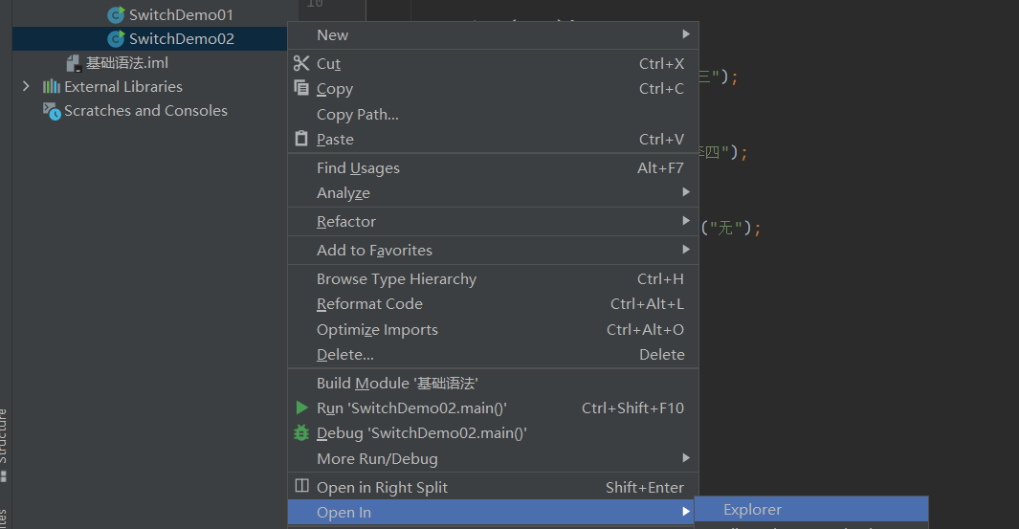The height and width of the screenshot is (529, 1019).
Task: Select the 基础语法.iml file
Action: click(x=126, y=63)
